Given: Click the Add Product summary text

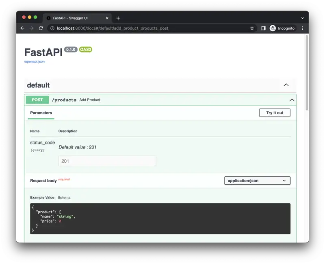Looking at the screenshot, I should [89, 100].
